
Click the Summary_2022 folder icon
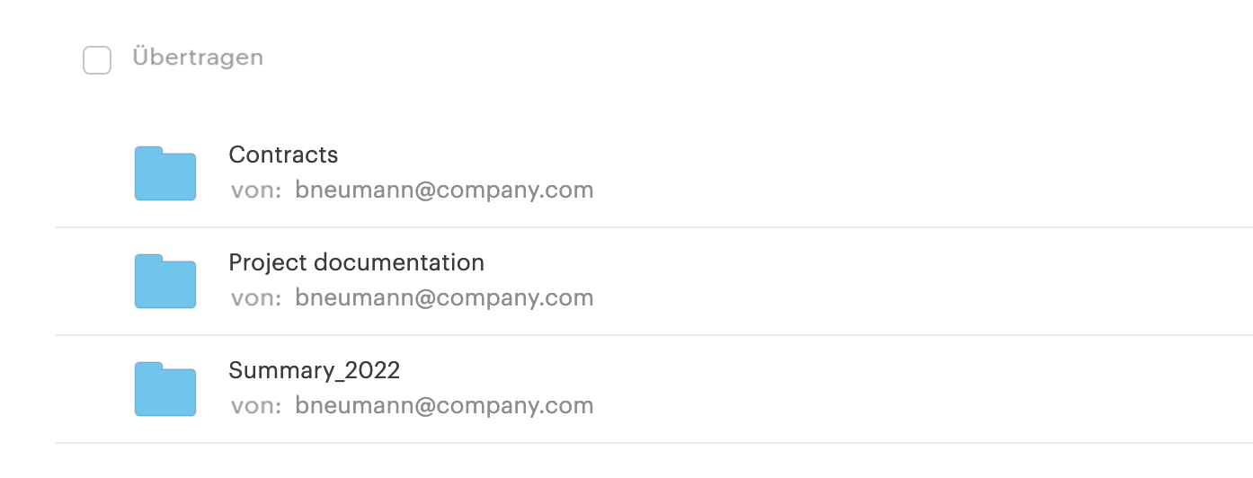(165, 389)
